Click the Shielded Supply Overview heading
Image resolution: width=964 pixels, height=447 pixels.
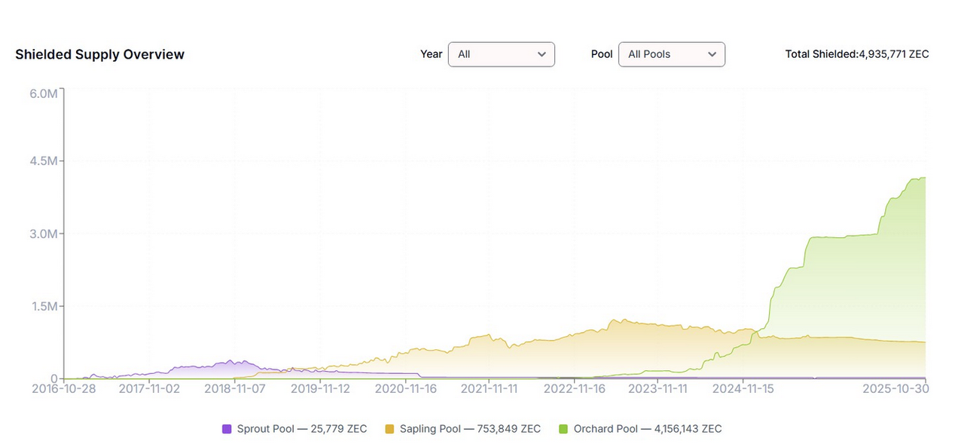[x=99, y=54]
